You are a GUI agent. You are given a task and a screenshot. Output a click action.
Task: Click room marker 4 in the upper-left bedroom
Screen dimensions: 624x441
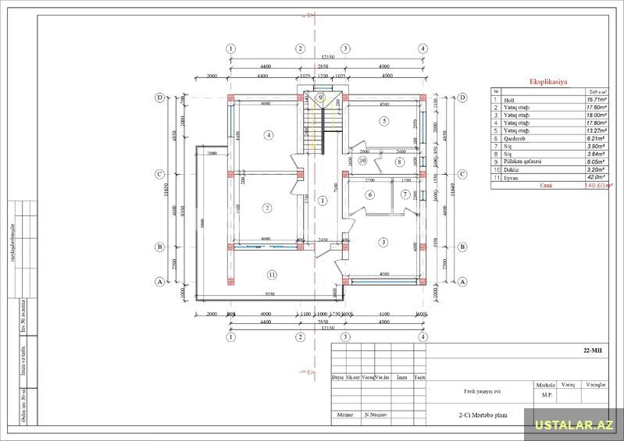click(x=269, y=135)
